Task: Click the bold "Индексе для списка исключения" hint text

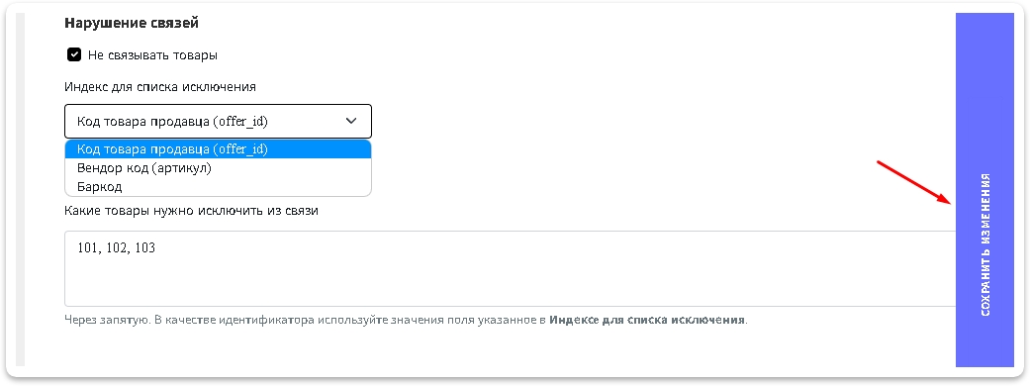Action: pyautogui.click(x=647, y=321)
